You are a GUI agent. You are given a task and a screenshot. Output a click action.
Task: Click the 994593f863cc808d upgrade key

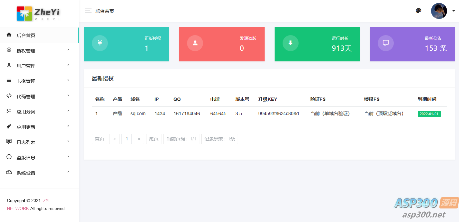pyautogui.click(x=279, y=113)
